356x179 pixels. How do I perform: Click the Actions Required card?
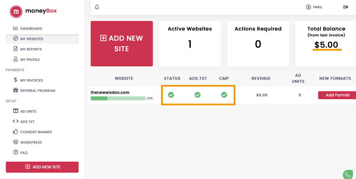(x=258, y=43)
